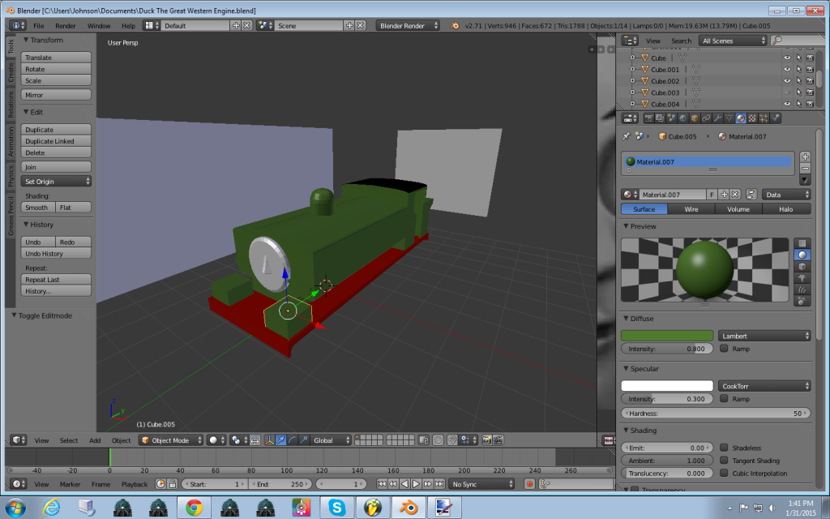Click the Mirror button

pyautogui.click(x=56, y=95)
